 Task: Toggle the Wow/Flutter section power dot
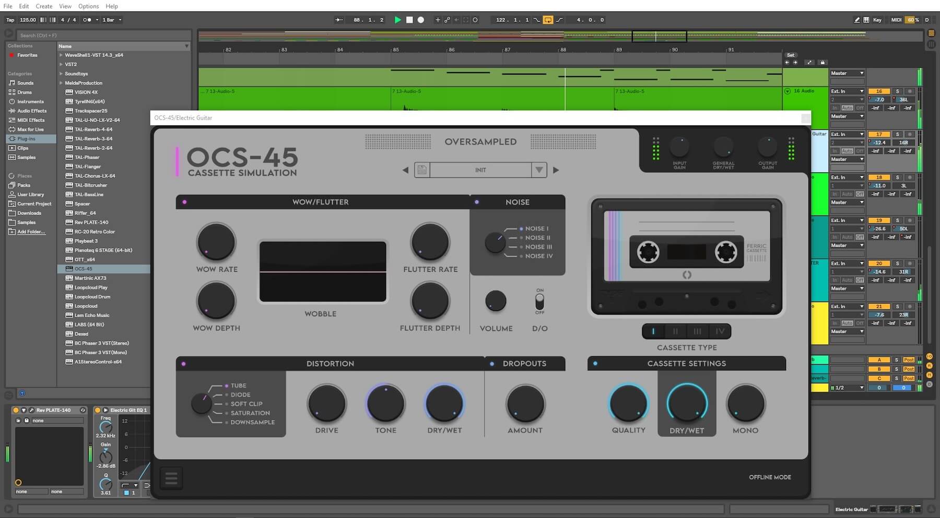(184, 202)
